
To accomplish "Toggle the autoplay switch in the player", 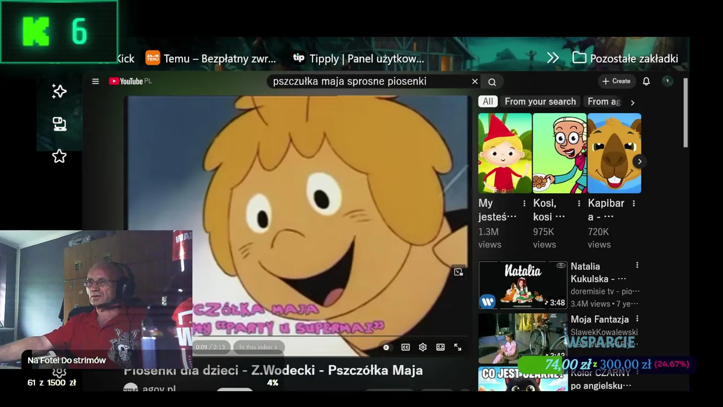I will (x=386, y=347).
